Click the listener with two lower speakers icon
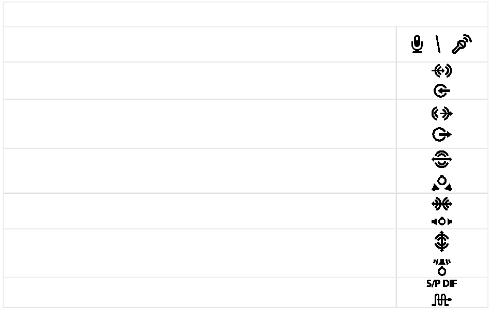The image size is (491, 335). point(442,183)
